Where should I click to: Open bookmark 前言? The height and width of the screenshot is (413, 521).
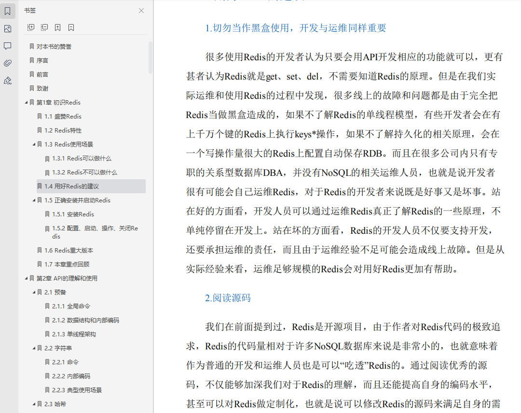[42, 74]
